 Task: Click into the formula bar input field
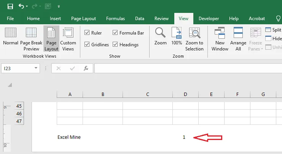[x=188, y=68]
